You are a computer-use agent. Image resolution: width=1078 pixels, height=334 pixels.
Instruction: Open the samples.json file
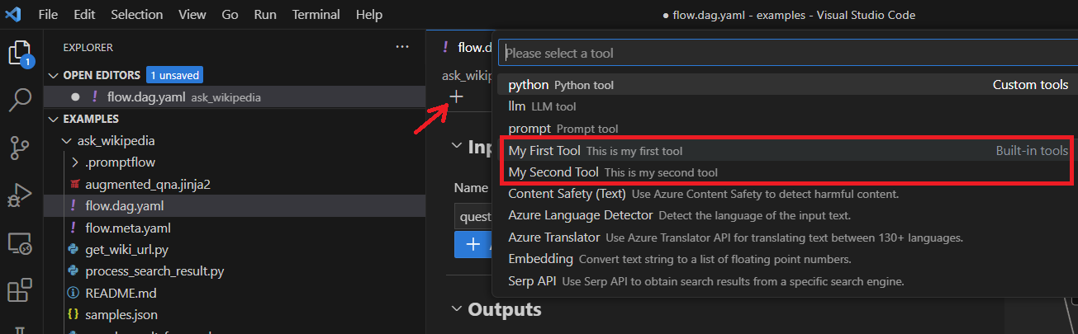click(x=121, y=314)
